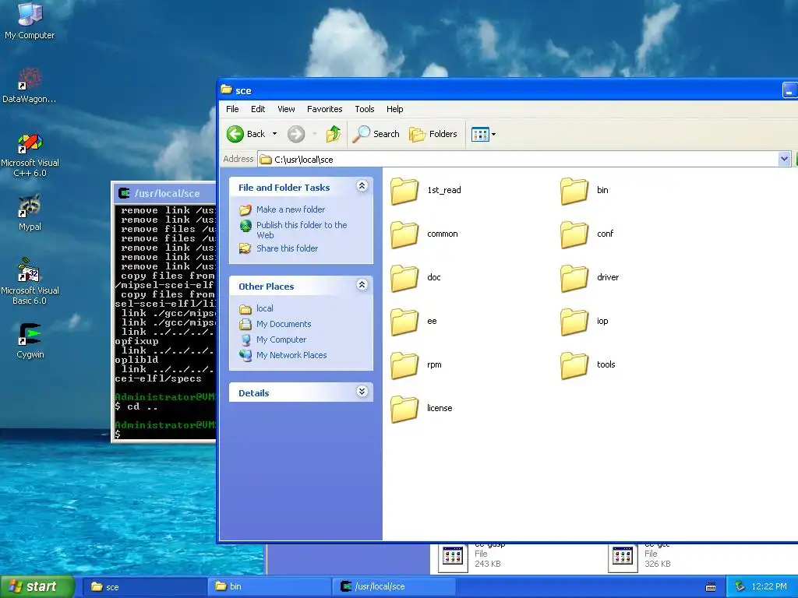Click the Start button
Viewport: 798px width, 598px height.
(37, 587)
